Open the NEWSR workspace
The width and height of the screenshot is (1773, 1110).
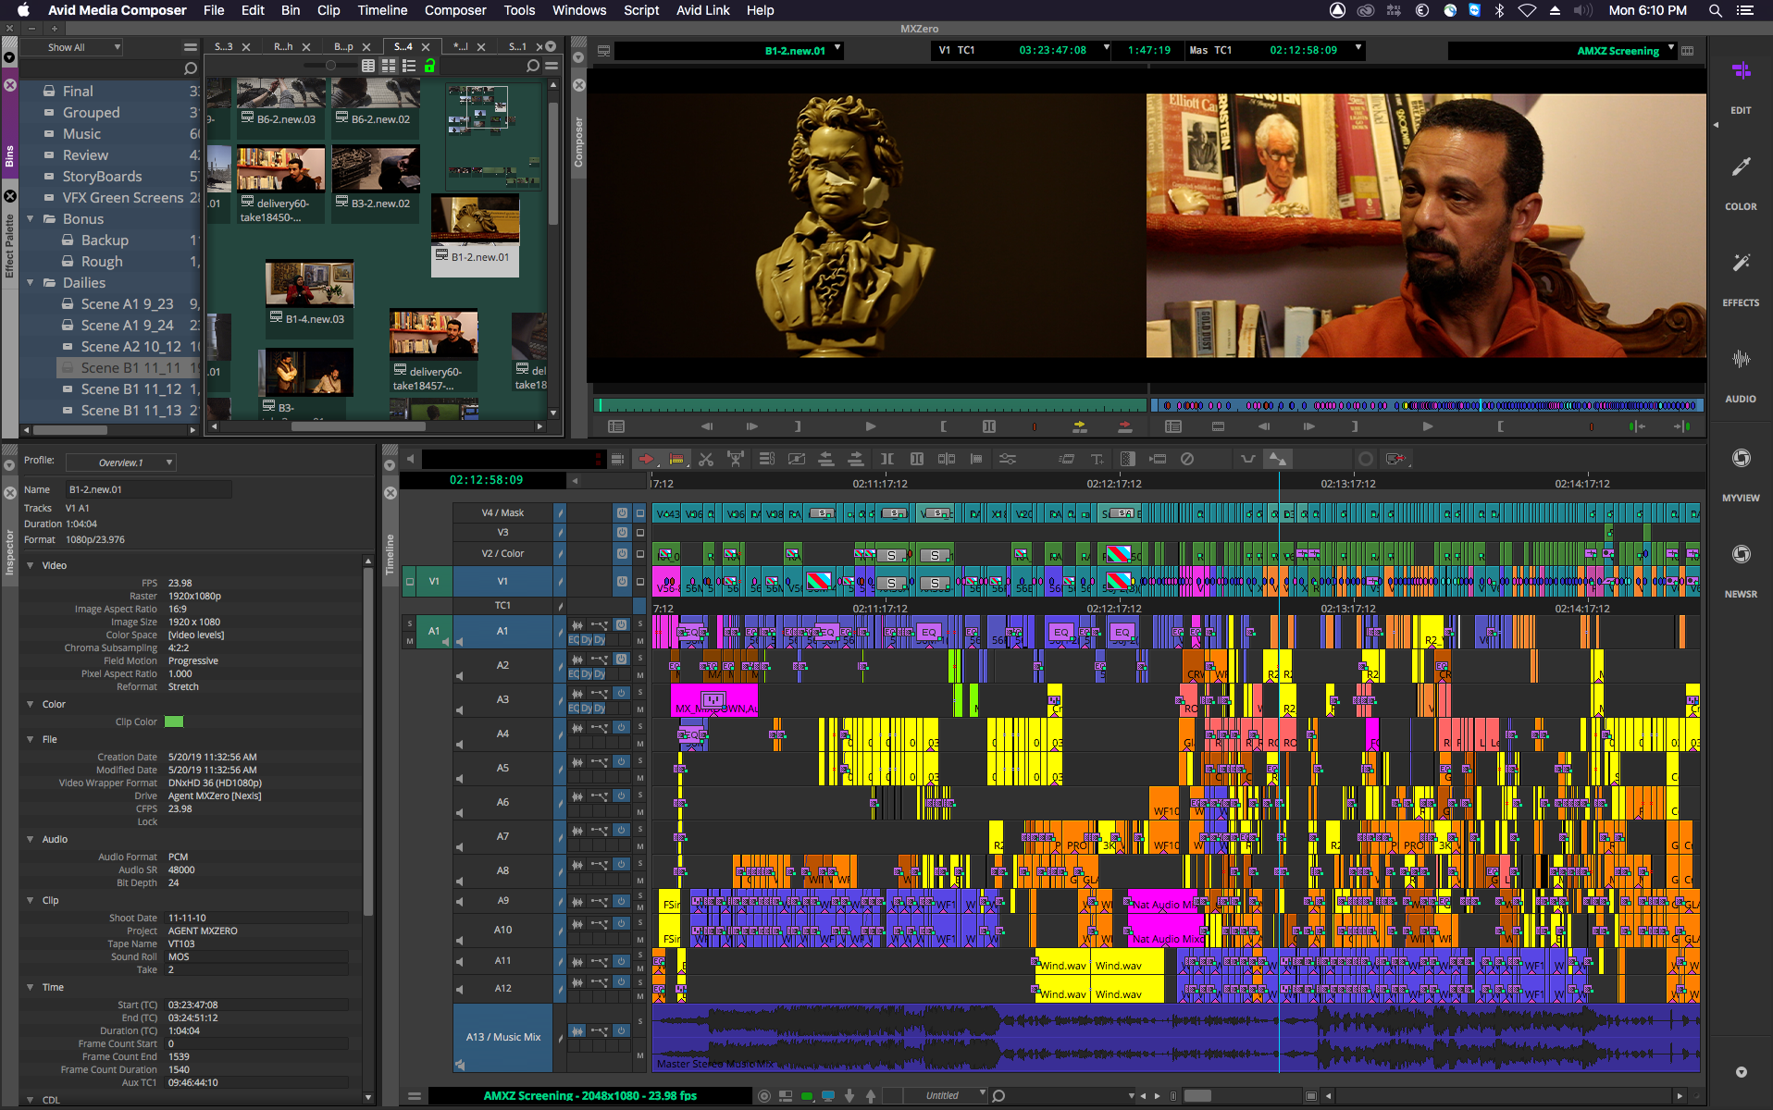[x=1741, y=570]
